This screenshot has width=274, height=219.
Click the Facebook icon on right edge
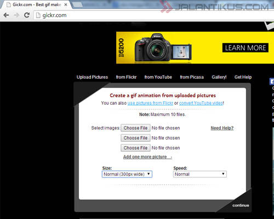pos(272,82)
